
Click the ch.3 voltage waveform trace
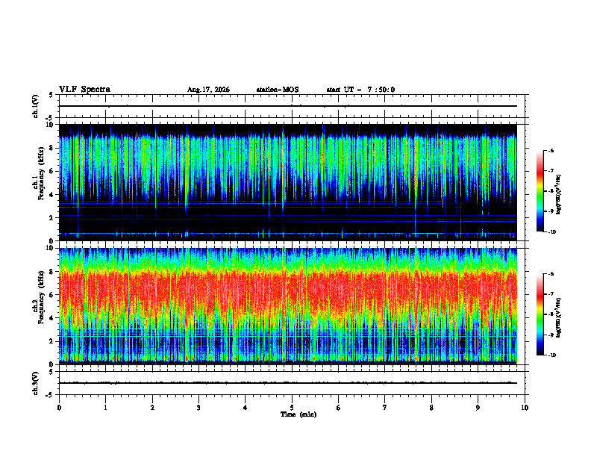pos(288,383)
